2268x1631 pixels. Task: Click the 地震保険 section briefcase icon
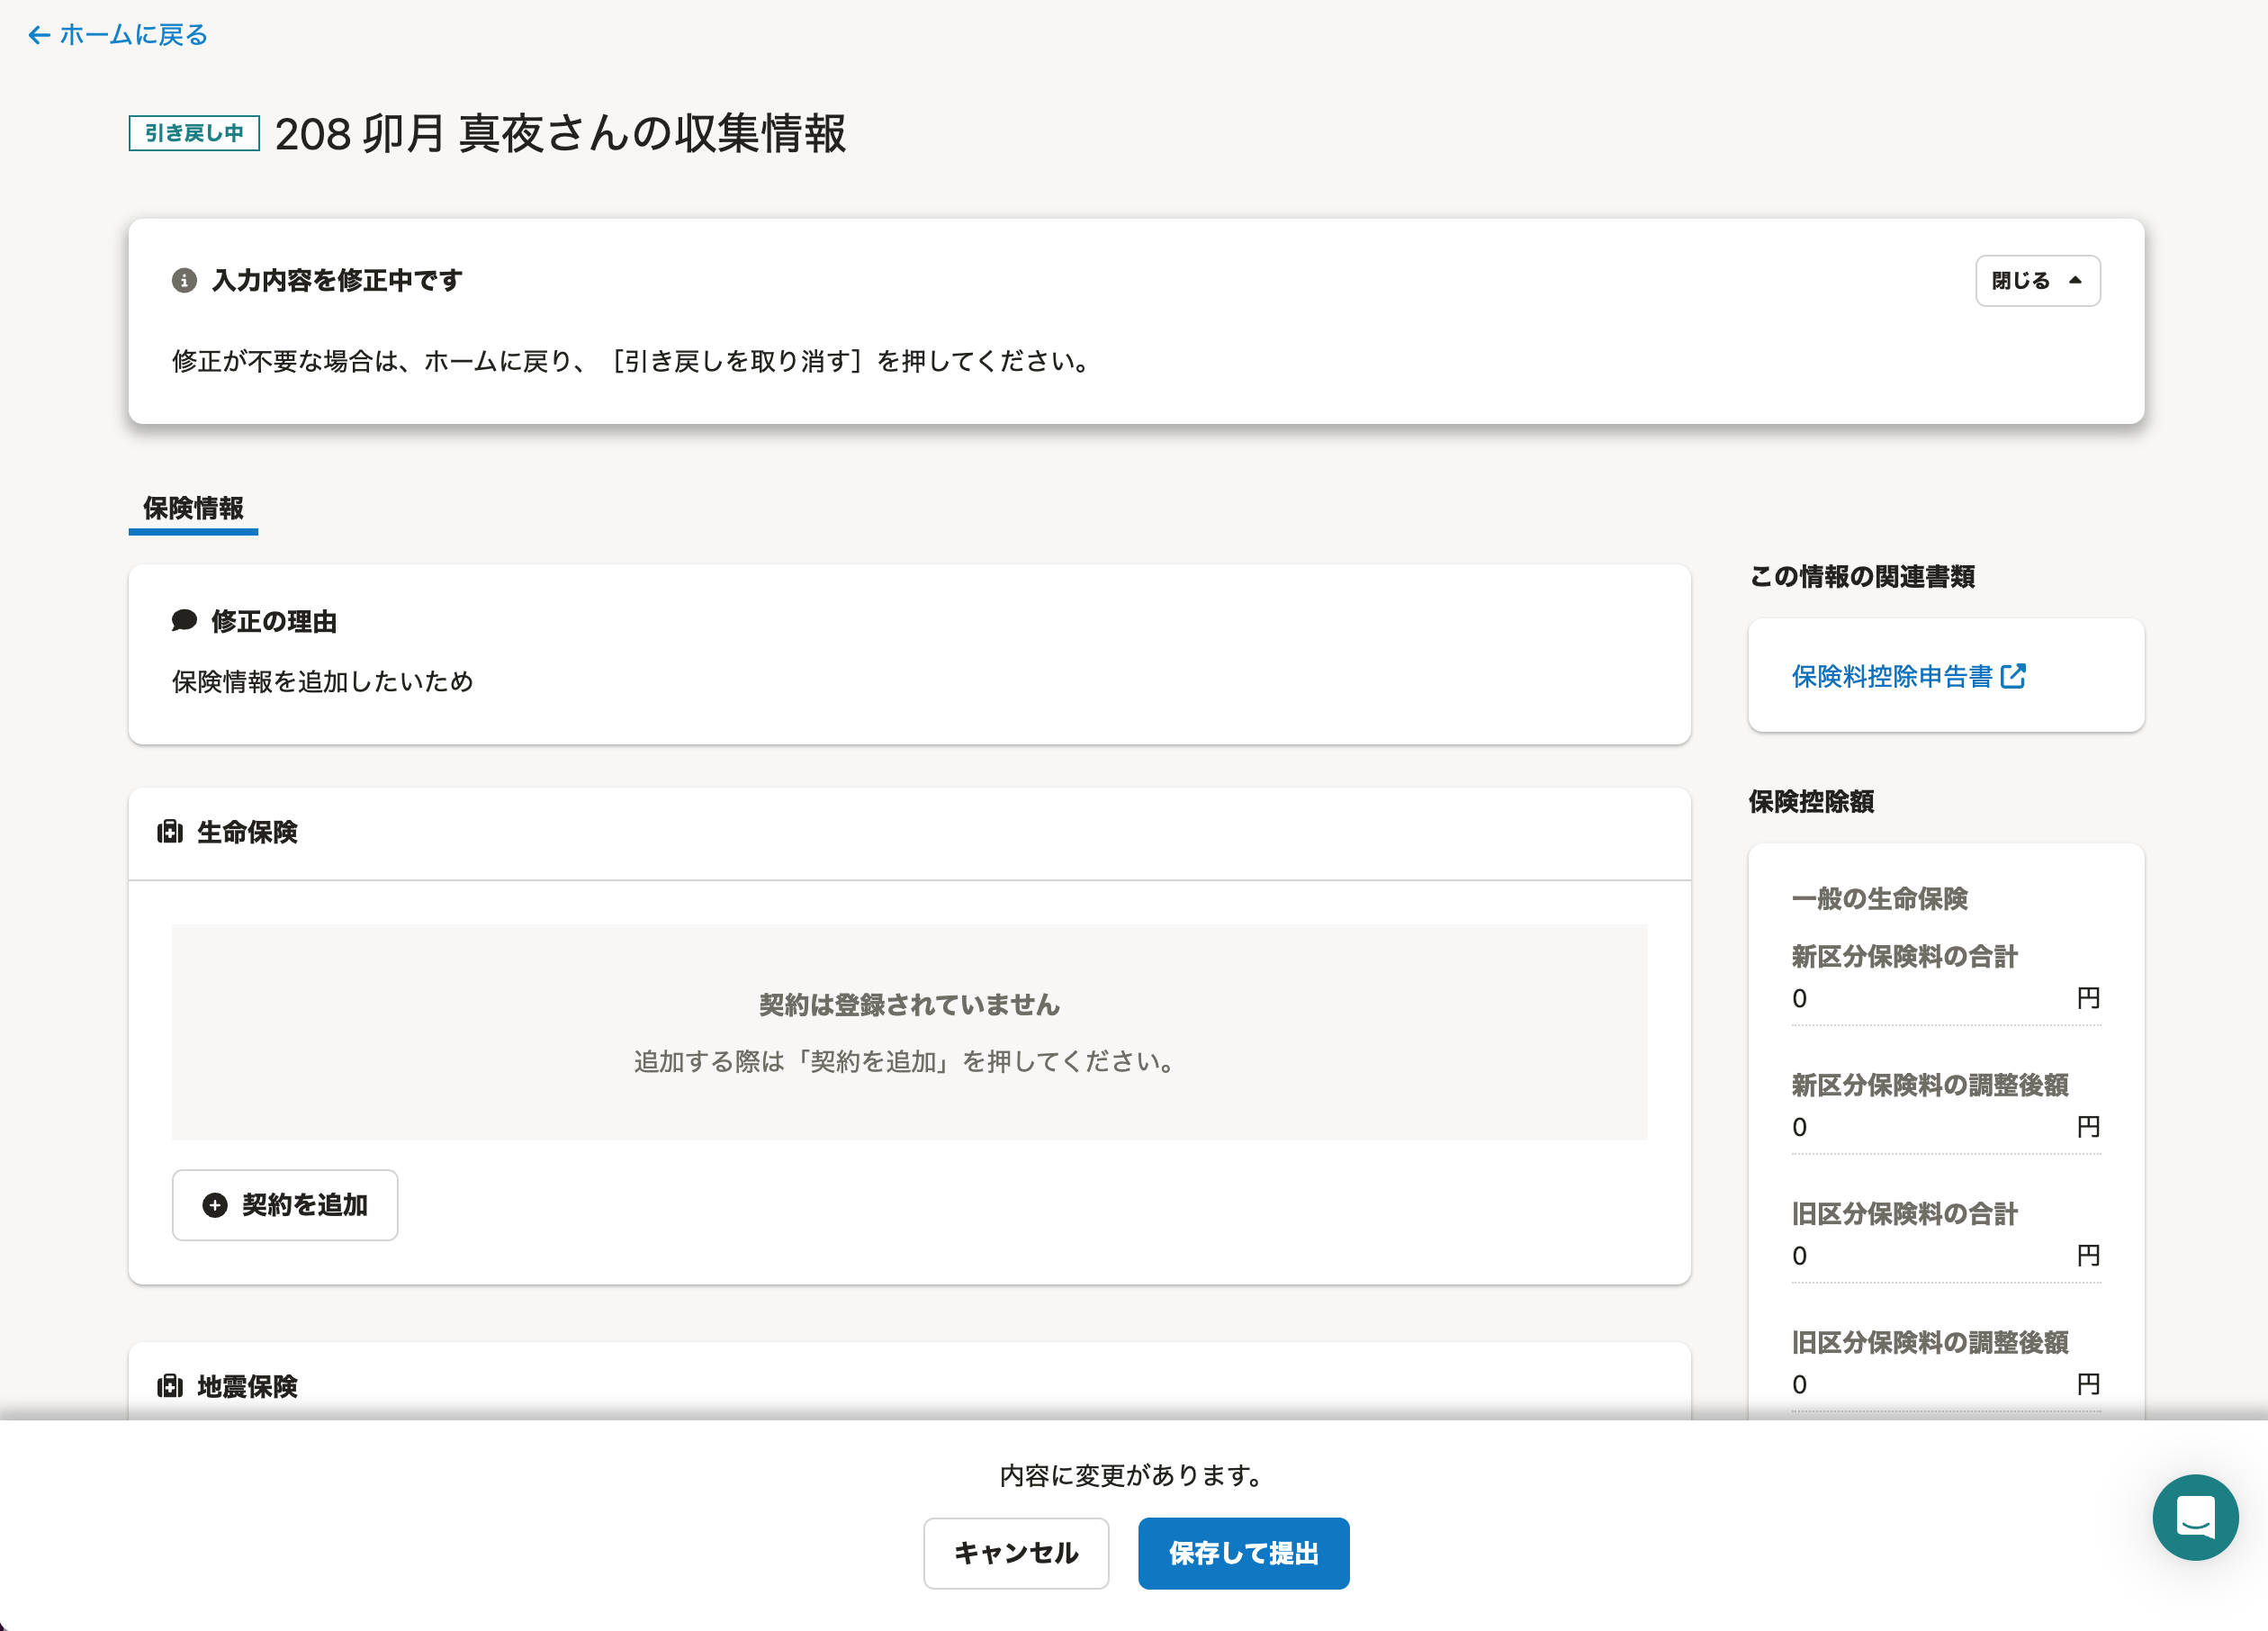click(170, 1386)
